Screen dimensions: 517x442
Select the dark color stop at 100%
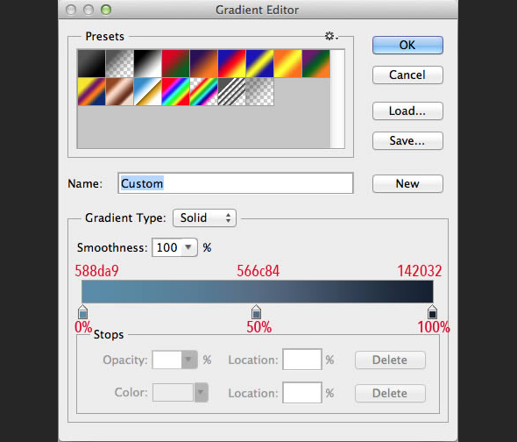point(432,312)
